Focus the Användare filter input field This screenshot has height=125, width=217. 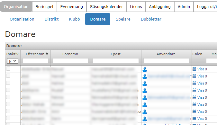click(166, 61)
